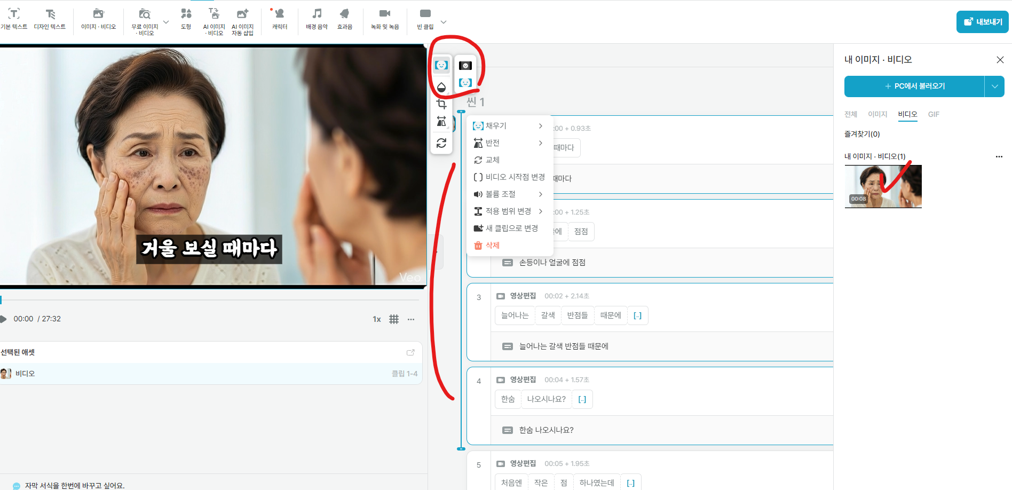Viewport: 1012px width, 490px height.
Task: Open the 도형 shapes tool
Action: point(186,20)
